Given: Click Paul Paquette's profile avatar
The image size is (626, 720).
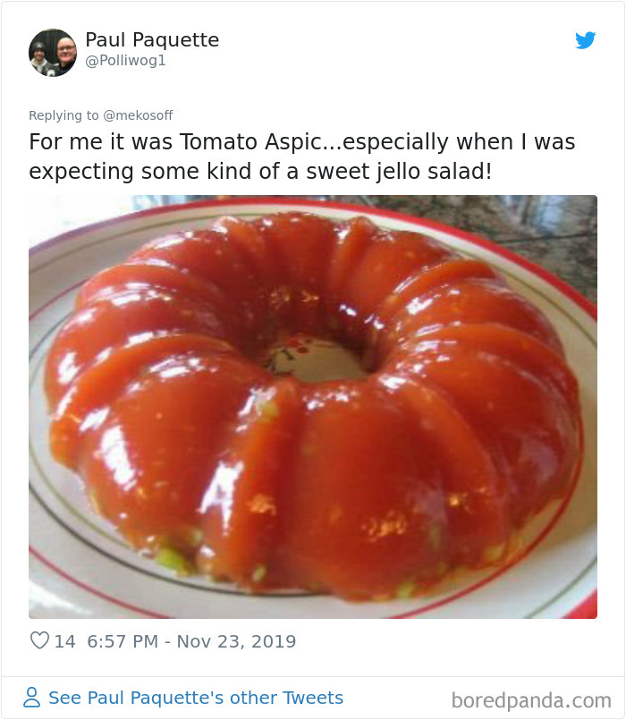Looking at the screenshot, I should click(x=52, y=52).
